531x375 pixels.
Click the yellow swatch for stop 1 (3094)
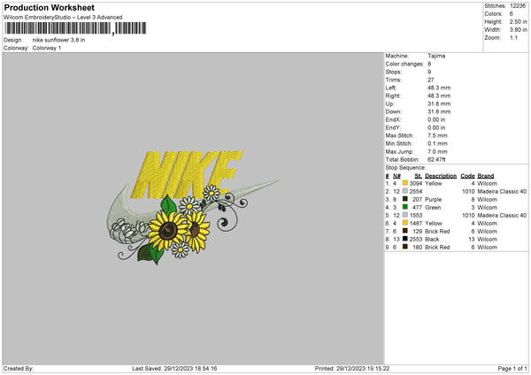[x=405, y=183]
